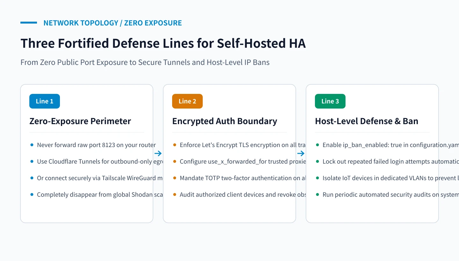
Task: Click 'Or connect securely via Tailscale' bullet
Action: 100,178
